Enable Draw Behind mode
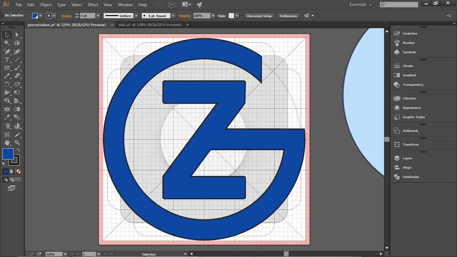This screenshot has height=257, width=457. tap(12, 180)
